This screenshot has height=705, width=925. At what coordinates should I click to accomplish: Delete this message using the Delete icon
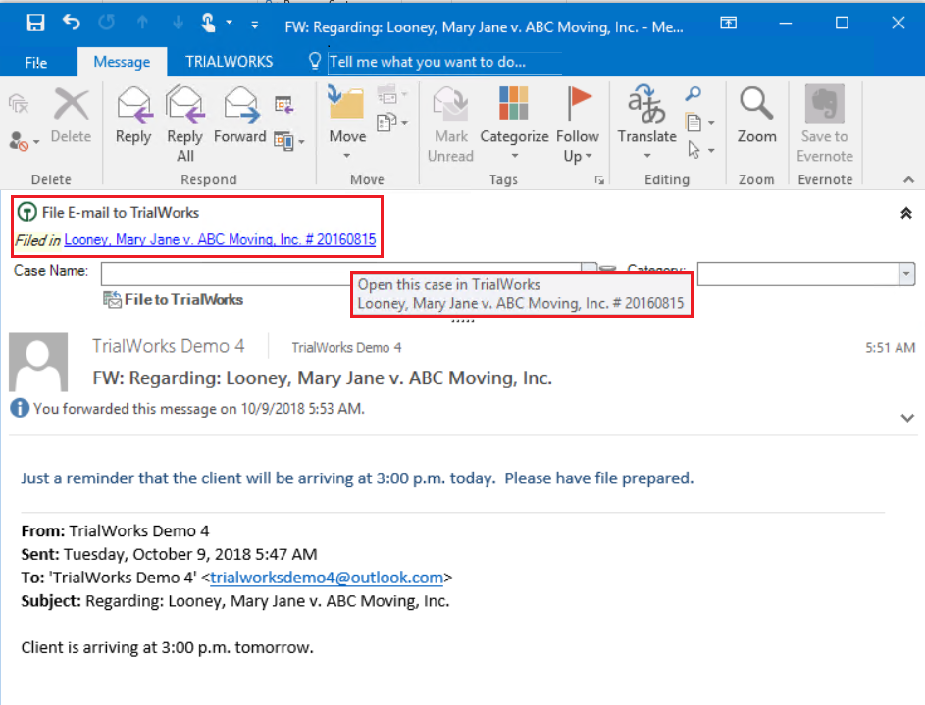pyautogui.click(x=70, y=108)
